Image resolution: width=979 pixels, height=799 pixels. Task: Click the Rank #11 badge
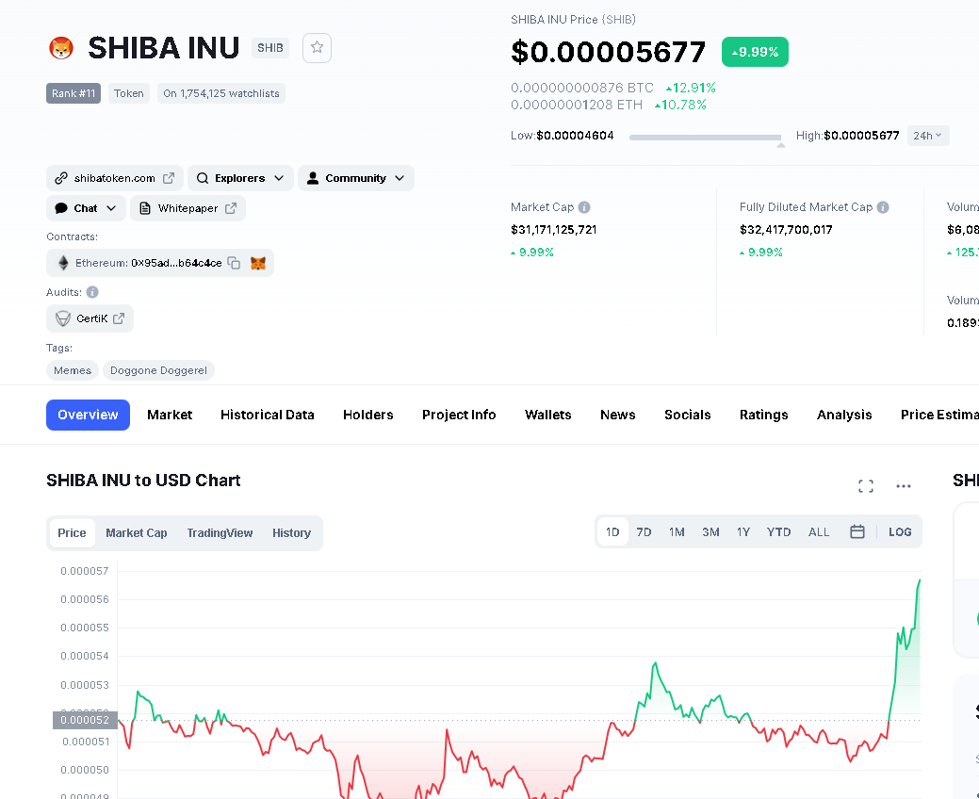pyautogui.click(x=73, y=93)
